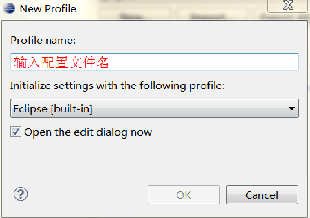Screen dimensions: 310x218
Task: Click the circular help button at bottom left
Action: (x=21, y=194)
